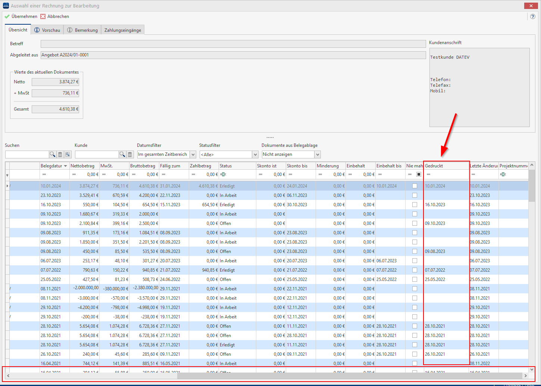Click the trash icon next to Suchen search
Screen dimensions: 541x386
pyautogui.click(x=60, y=154)
